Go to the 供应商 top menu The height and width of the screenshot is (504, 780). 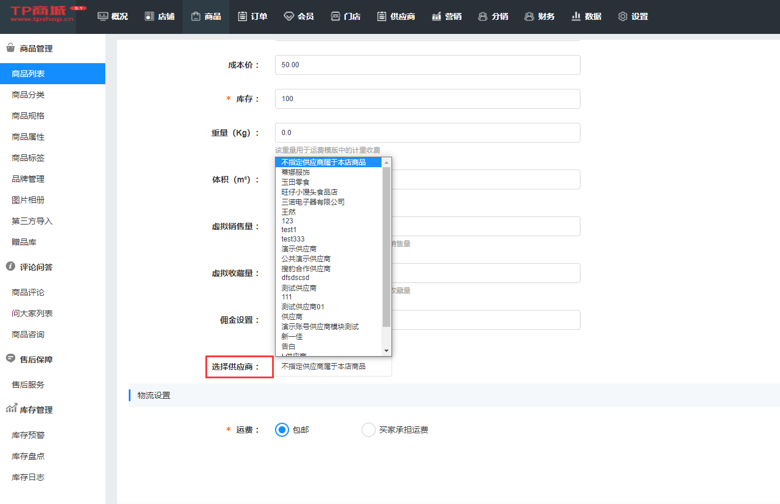pyautogui.click(x=396, y=16)
